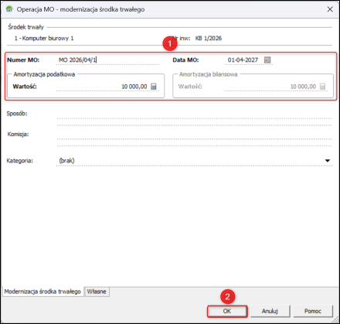Confirm the operation with OK button
This screenshot has width=340, height=324.
tap(227, 311)
